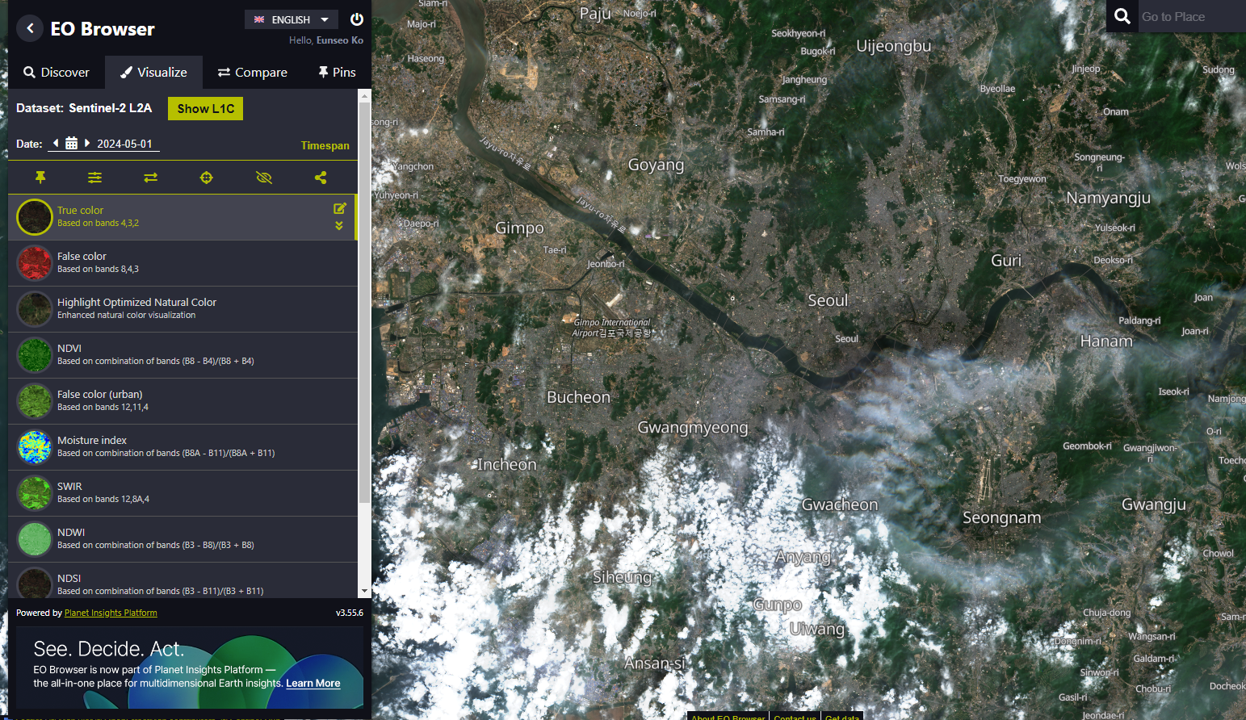Share the visualization with the share icon
The image size is (1246, 720).
pyautogui.click(x=321, y=177)
